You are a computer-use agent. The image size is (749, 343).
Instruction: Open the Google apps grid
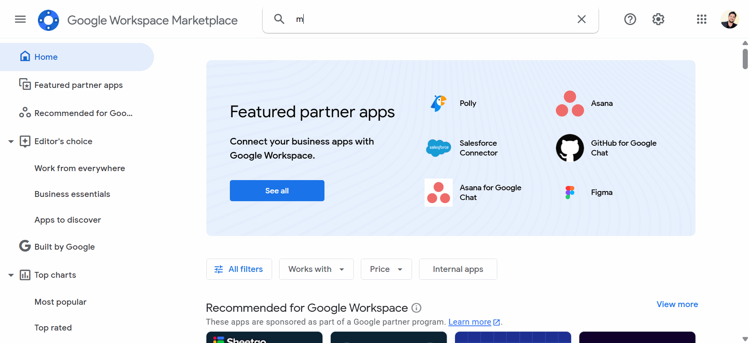coord(702,19)
